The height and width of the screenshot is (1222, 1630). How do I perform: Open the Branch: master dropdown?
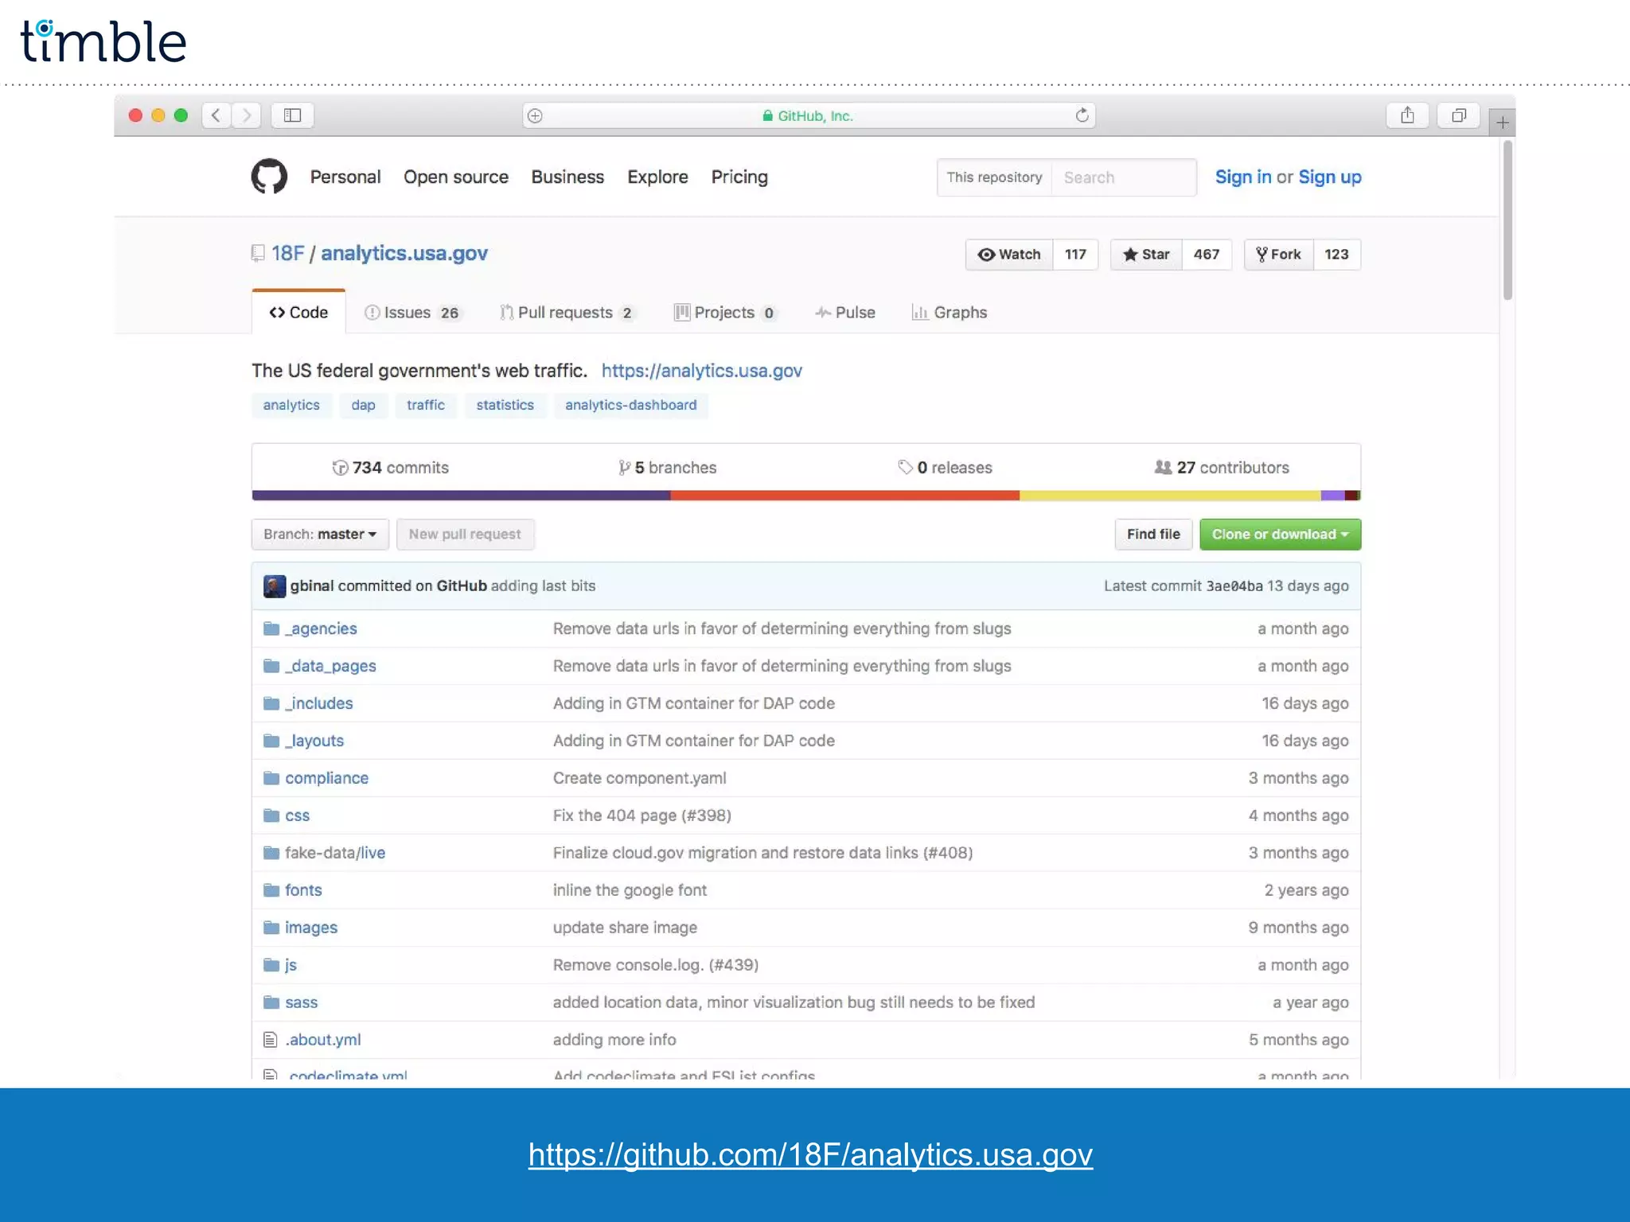click(x=320, y=535)
